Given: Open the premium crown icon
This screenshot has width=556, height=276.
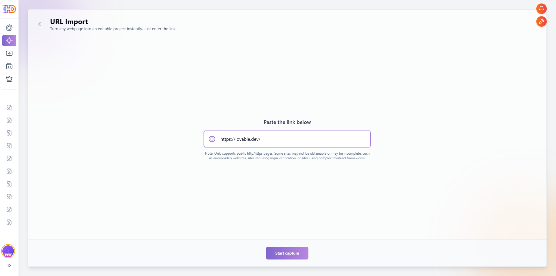Looking at the screenshot, I should [x=9, y=79].
